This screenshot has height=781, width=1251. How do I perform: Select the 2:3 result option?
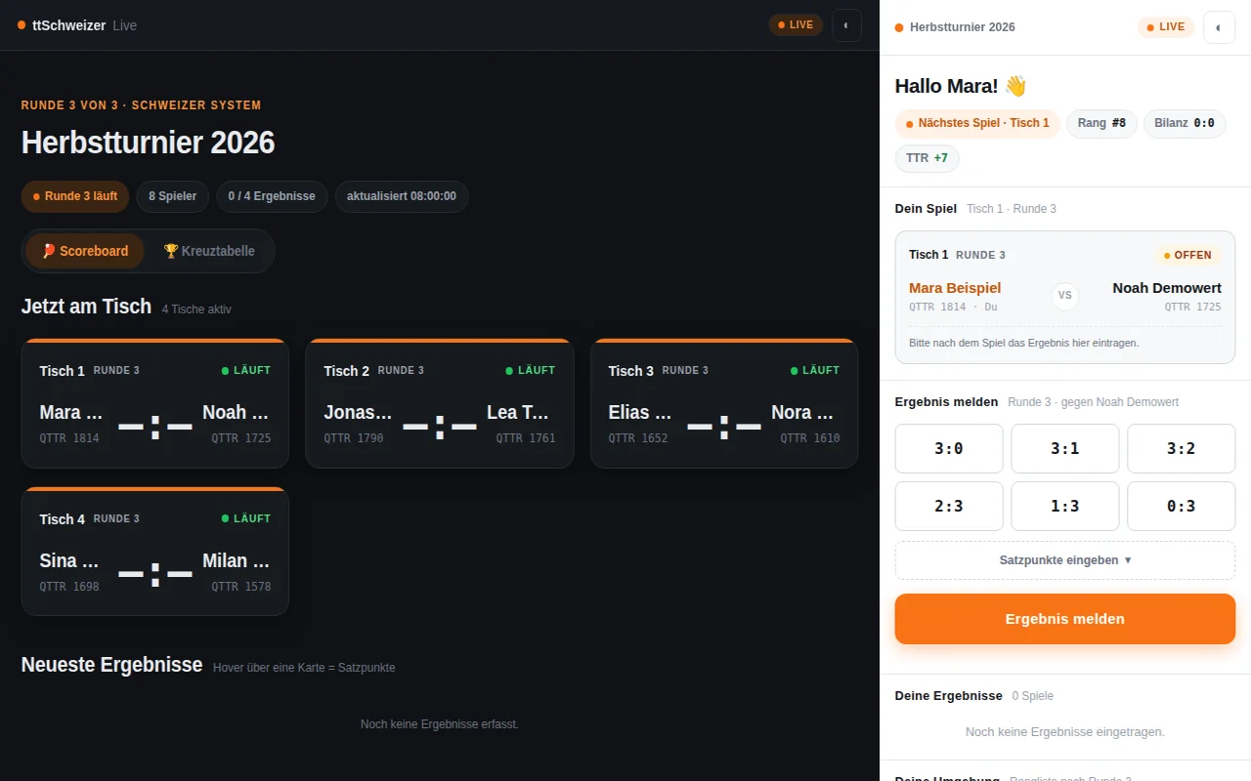949,506
